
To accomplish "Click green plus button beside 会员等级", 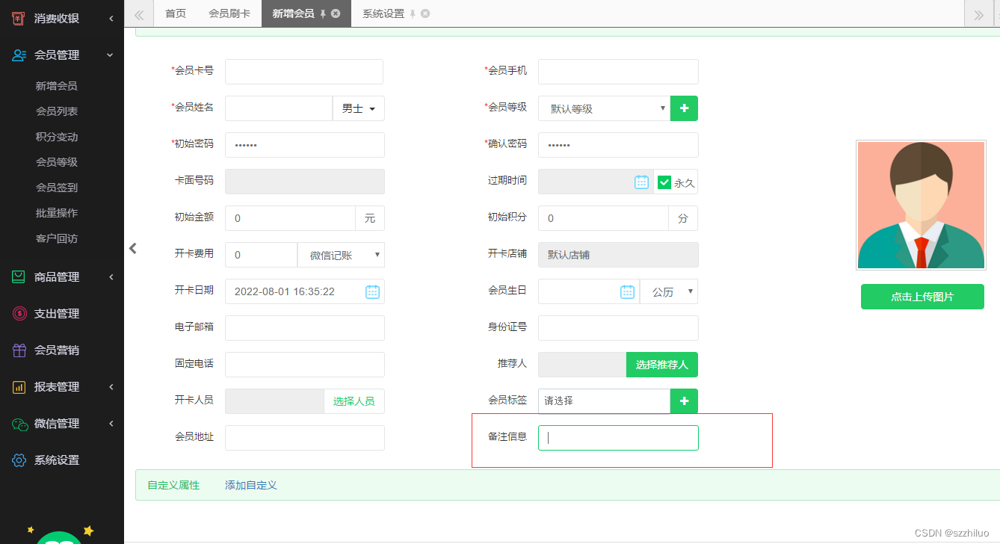I will tap(684, 108).
